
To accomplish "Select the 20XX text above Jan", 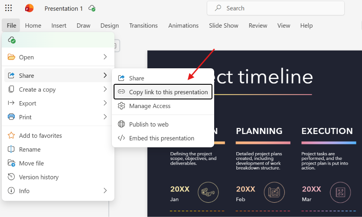I will click(179, 189).
